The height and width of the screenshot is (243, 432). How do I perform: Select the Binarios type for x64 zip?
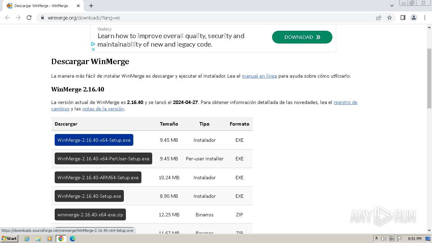(205, 215)
